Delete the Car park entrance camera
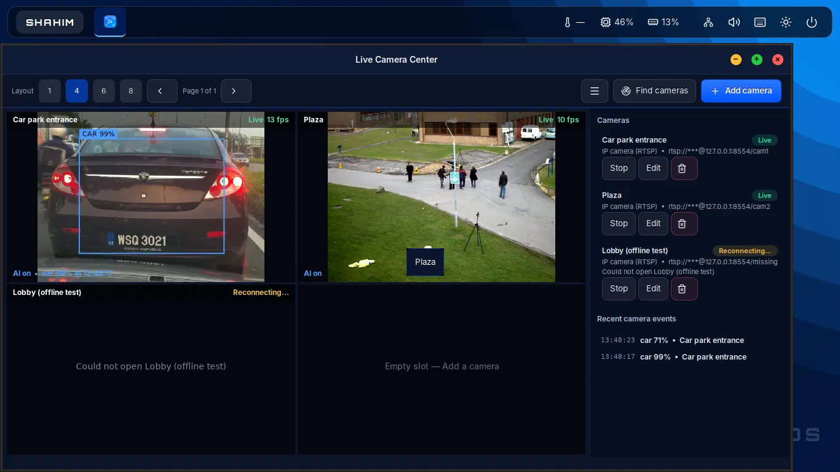This screenshot has width=840, height=472. [684, 168]
